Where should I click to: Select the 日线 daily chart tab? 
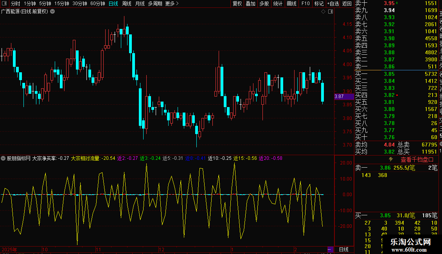pos(113,4)
